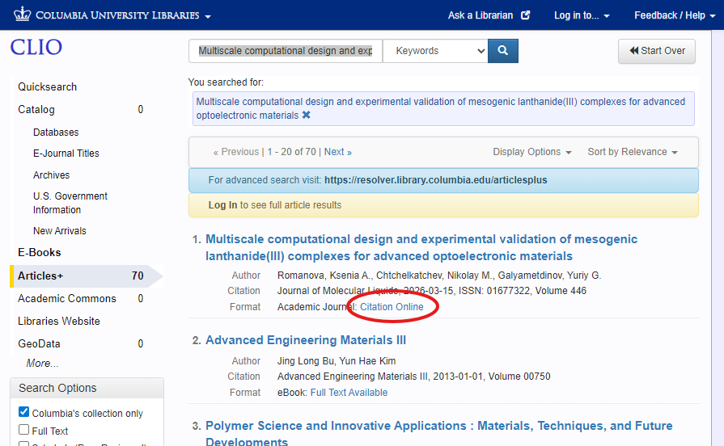This screenshot has width=724, height=446.
Task: Go to Next page of results
Action: 337,152
